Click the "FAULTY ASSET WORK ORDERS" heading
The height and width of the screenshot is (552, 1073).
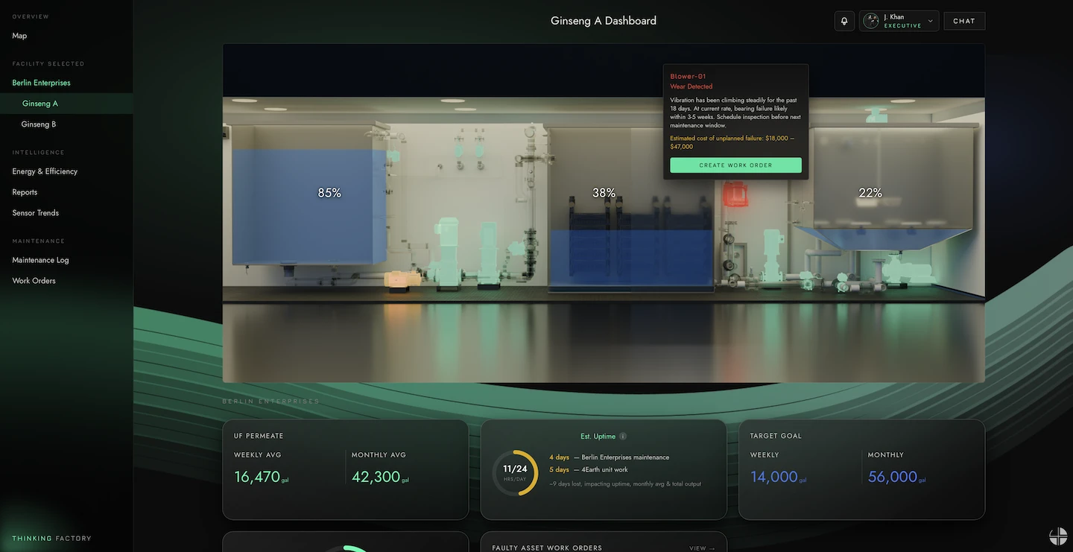pos(547,548)
